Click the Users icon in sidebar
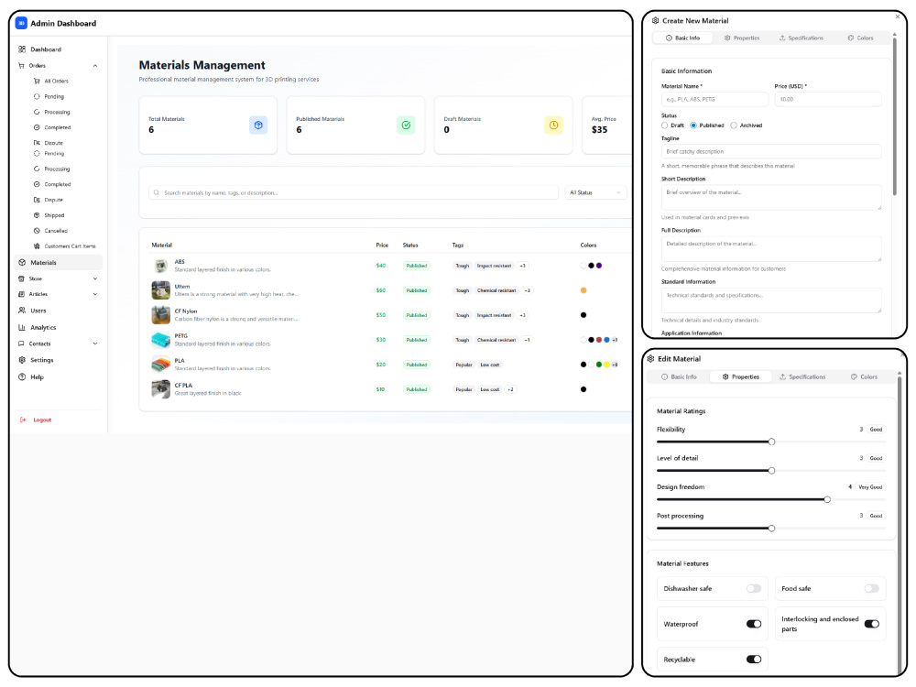Screen dimensions: 916x687 tap(22, 311)
